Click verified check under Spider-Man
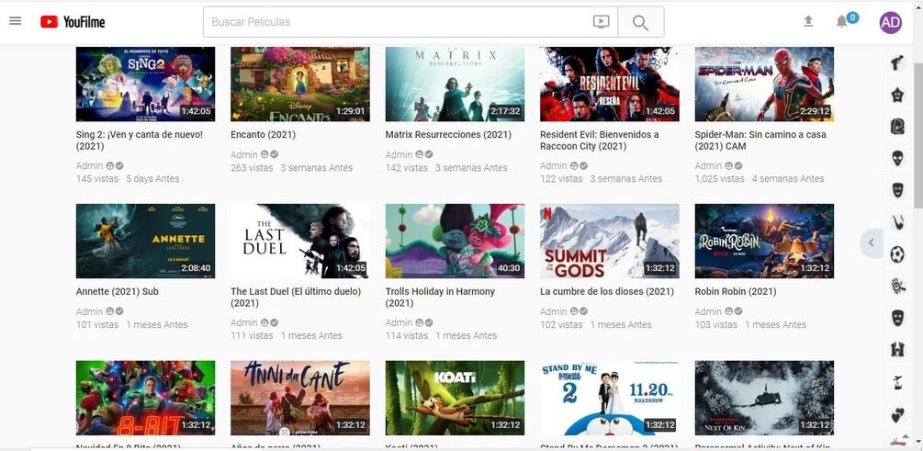Image resolution: width=923 pixels, height=451 pixels. [x=738, y=166]
